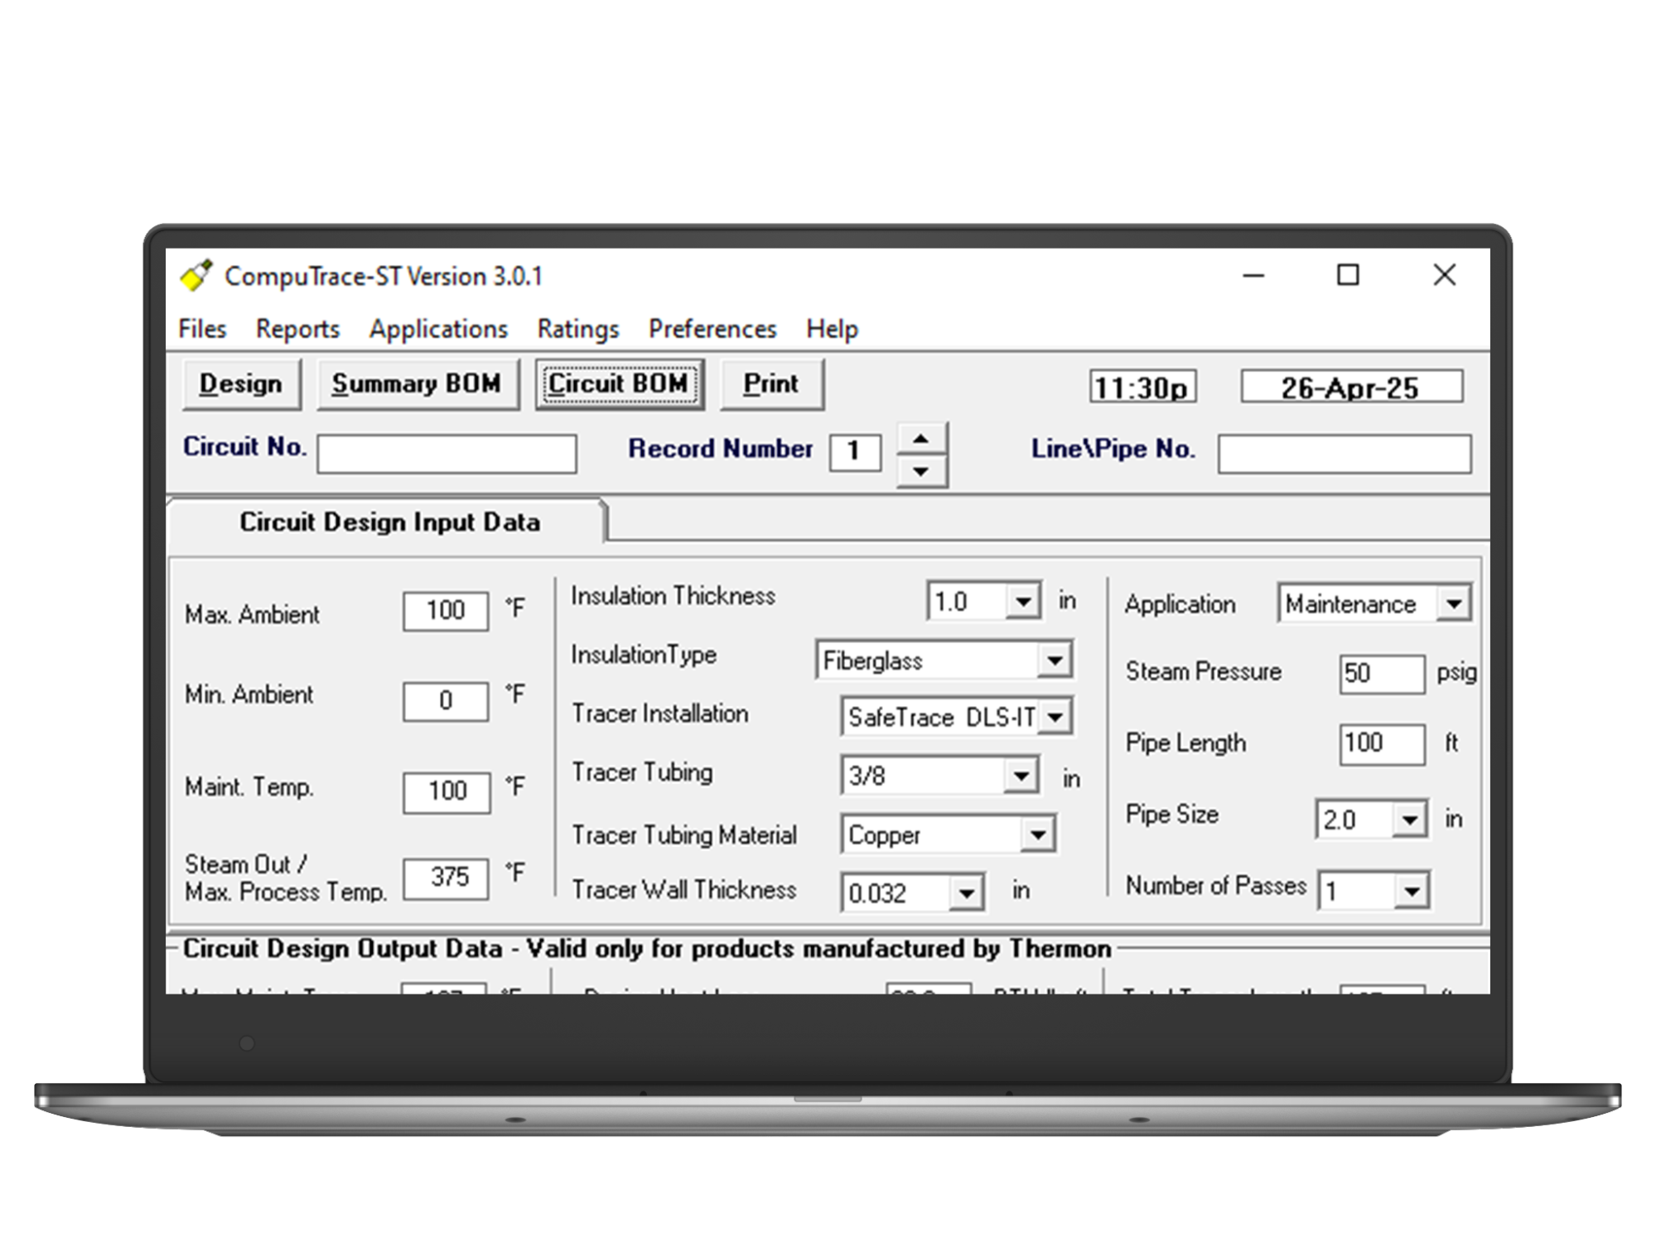Viewport: 1656px width, 1243px height.
Task: Expand the InsulationType dropdown showing Fiberglass
Action: (1055, 660)
